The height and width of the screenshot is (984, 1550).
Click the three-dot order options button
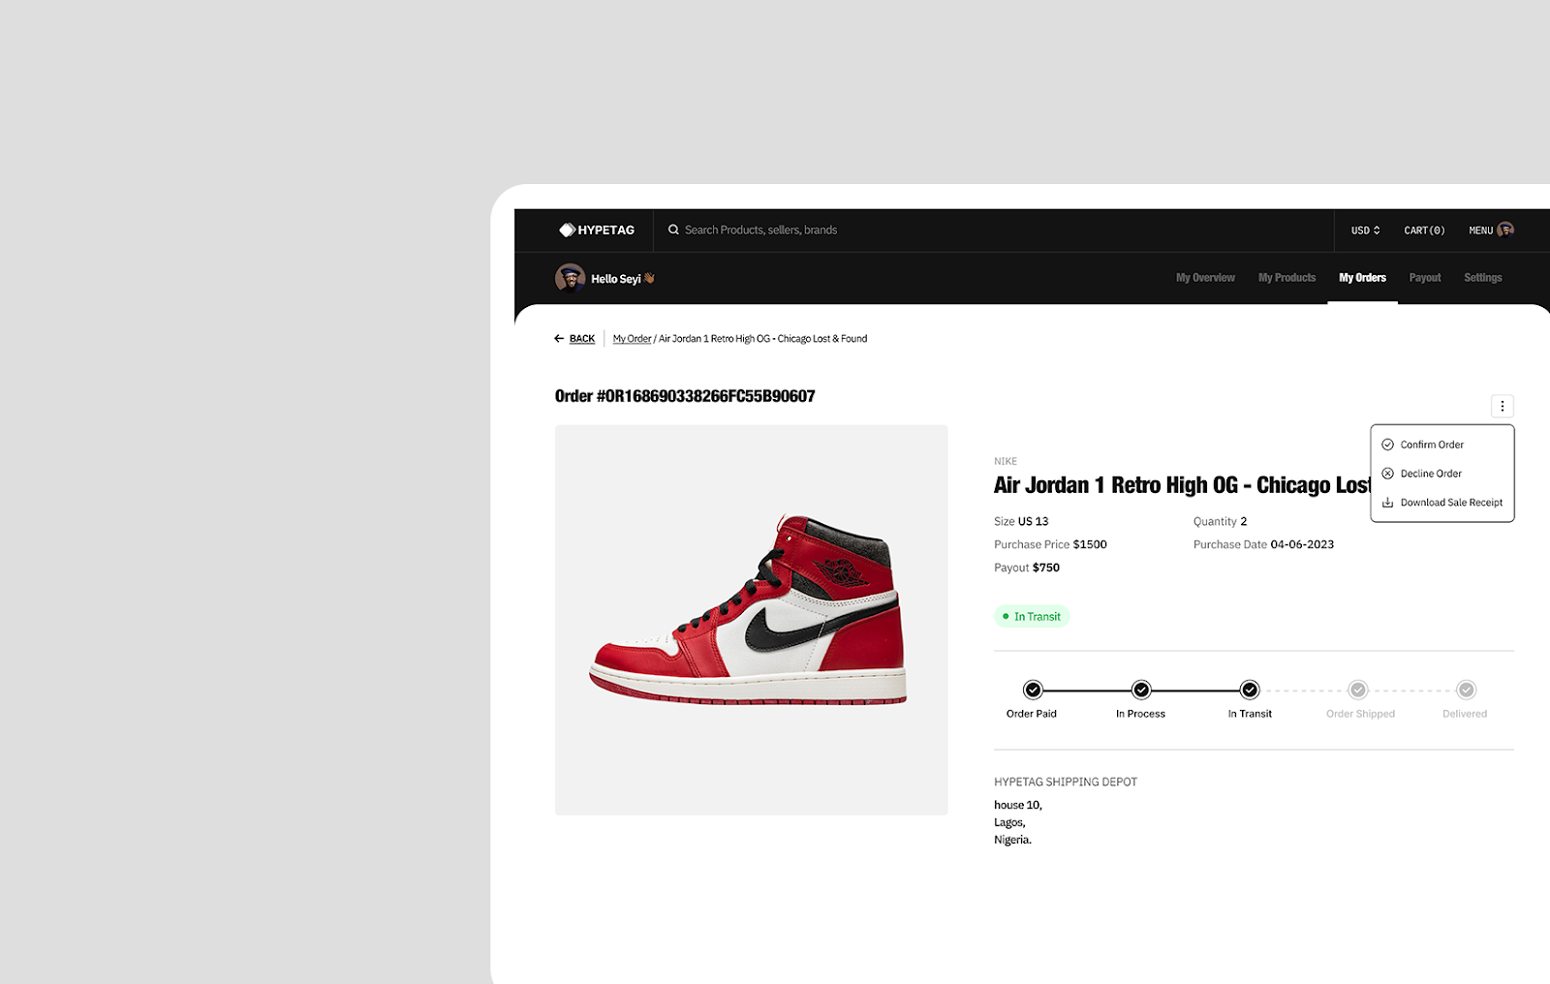1503,406
